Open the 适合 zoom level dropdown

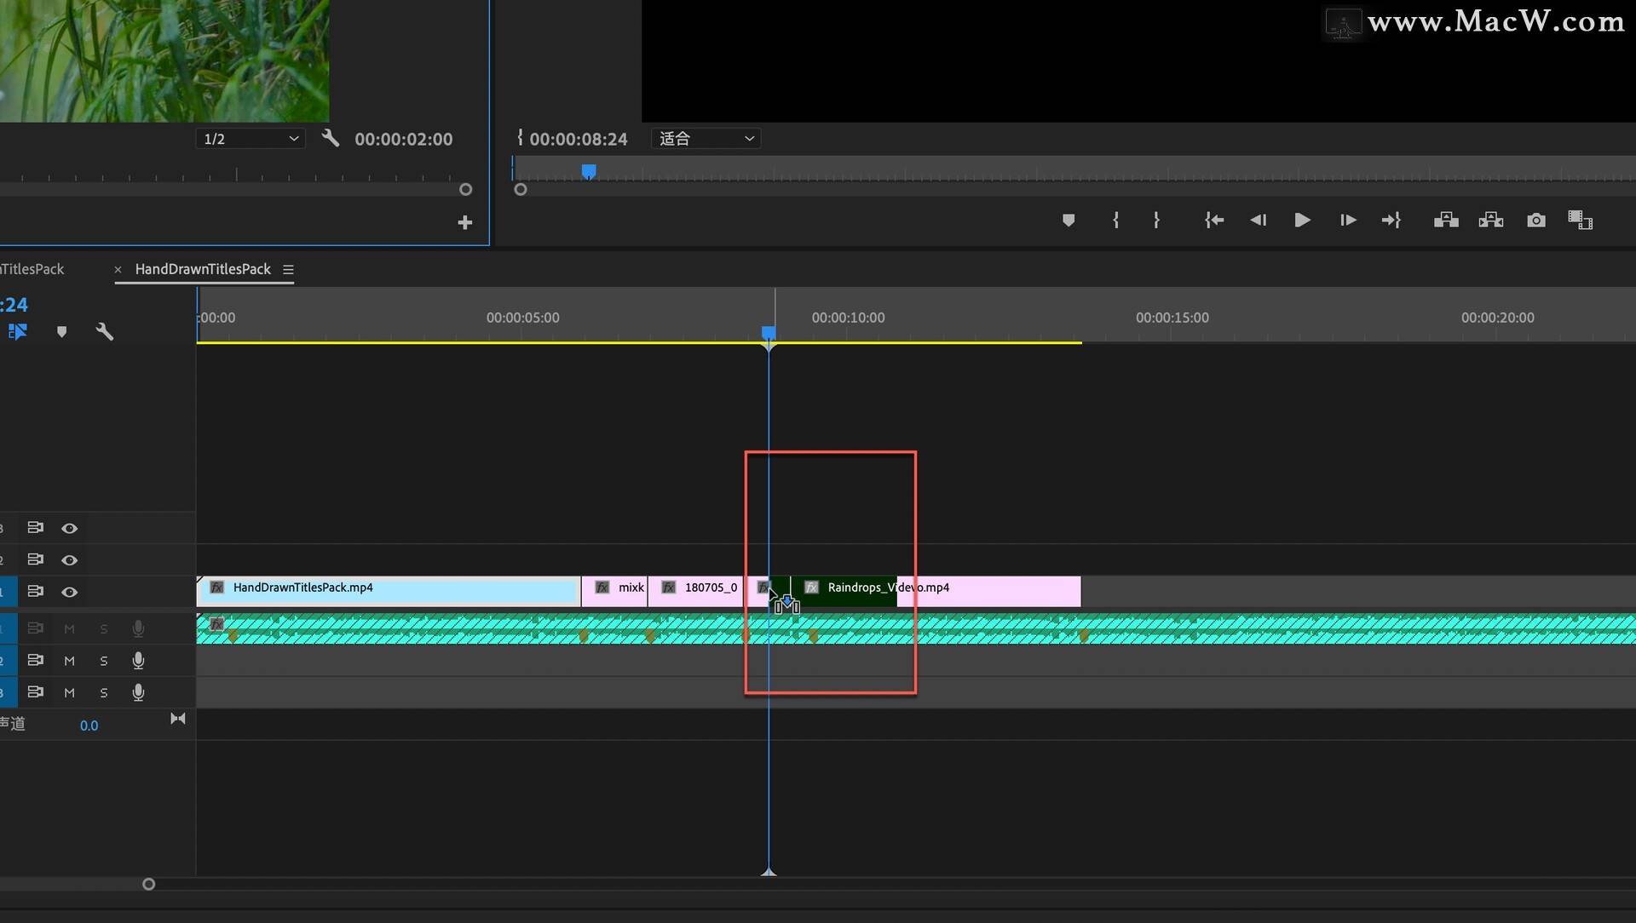[706, 139]
